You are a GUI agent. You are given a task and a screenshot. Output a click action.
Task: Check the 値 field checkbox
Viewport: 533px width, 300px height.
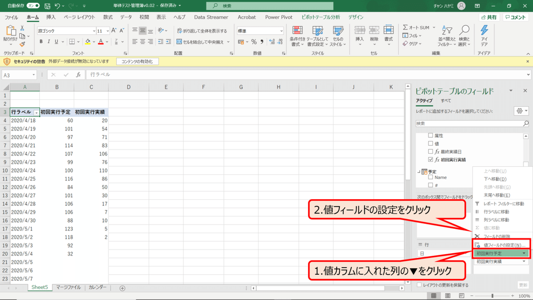pyautogui.click(x=430, y=144)
